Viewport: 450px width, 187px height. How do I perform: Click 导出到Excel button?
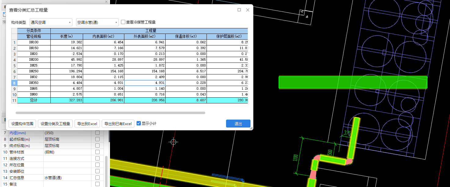click(87, 124)
